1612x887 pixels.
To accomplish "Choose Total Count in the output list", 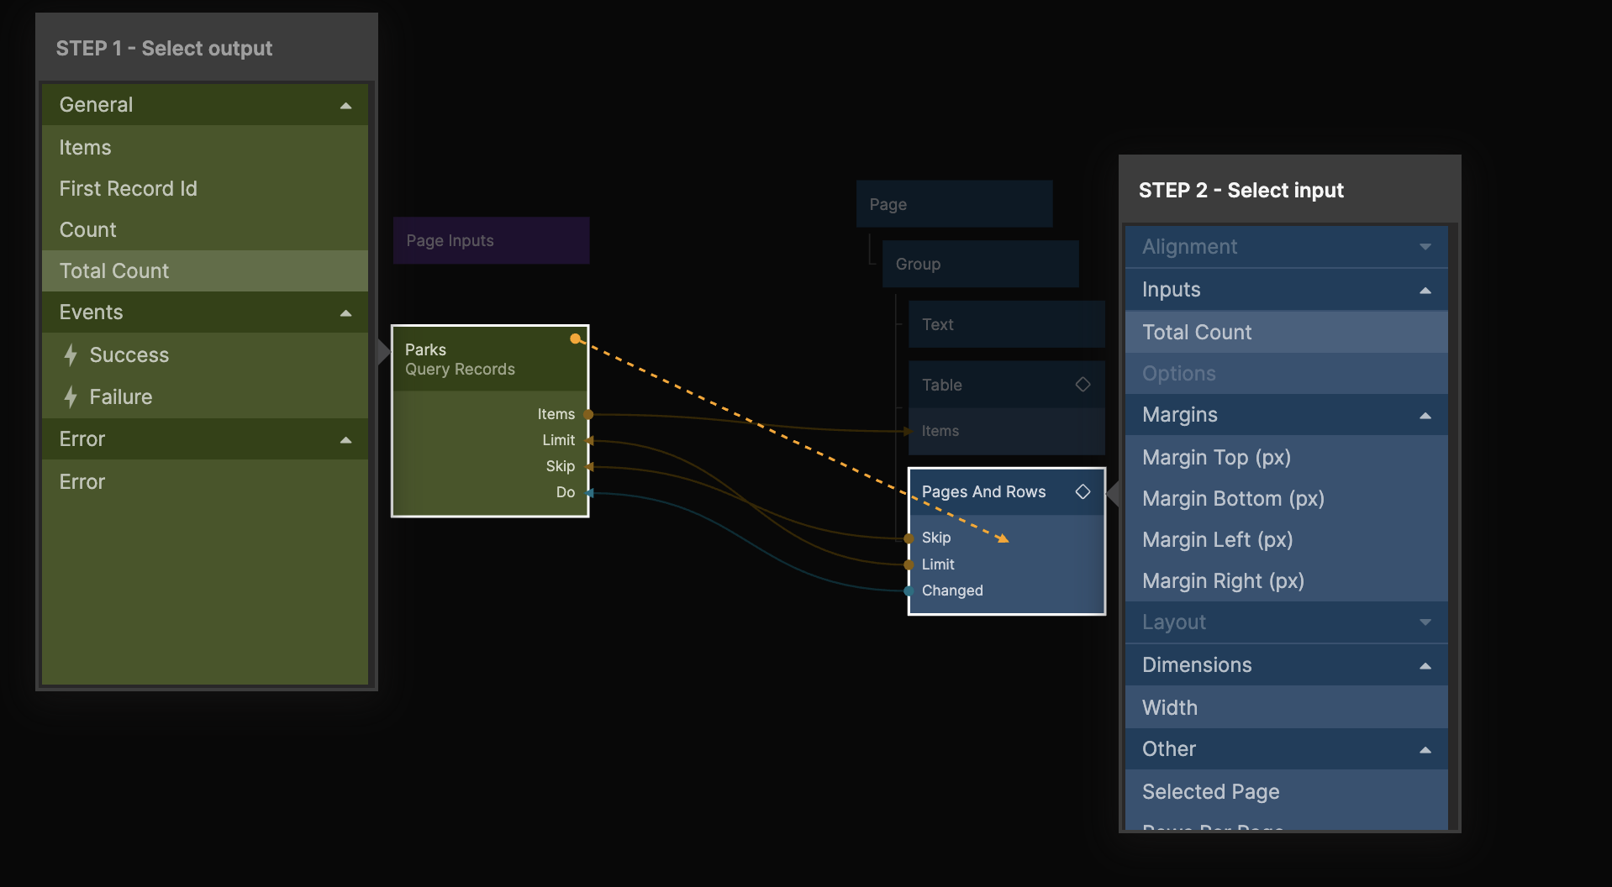I will (x=114, y=271).
